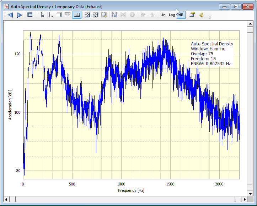Toggle the dB scale button
The width and height of the screenshot is (257, 206).
click(x=181, y=15)
